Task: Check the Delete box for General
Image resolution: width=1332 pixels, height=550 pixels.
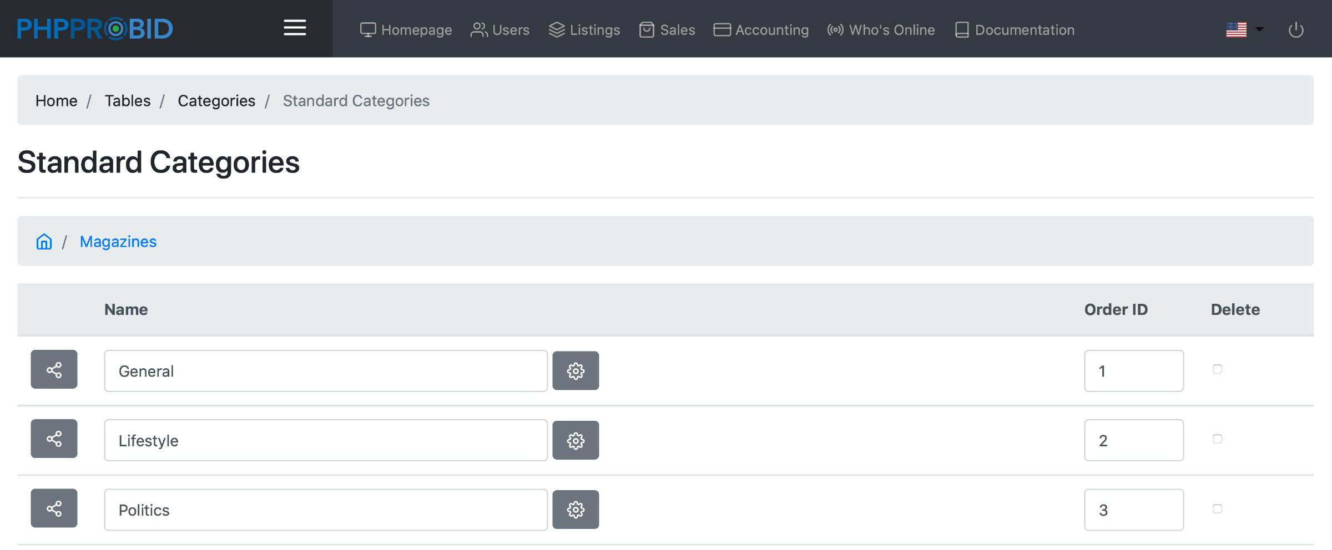Action: click(x=1217, y=369)
